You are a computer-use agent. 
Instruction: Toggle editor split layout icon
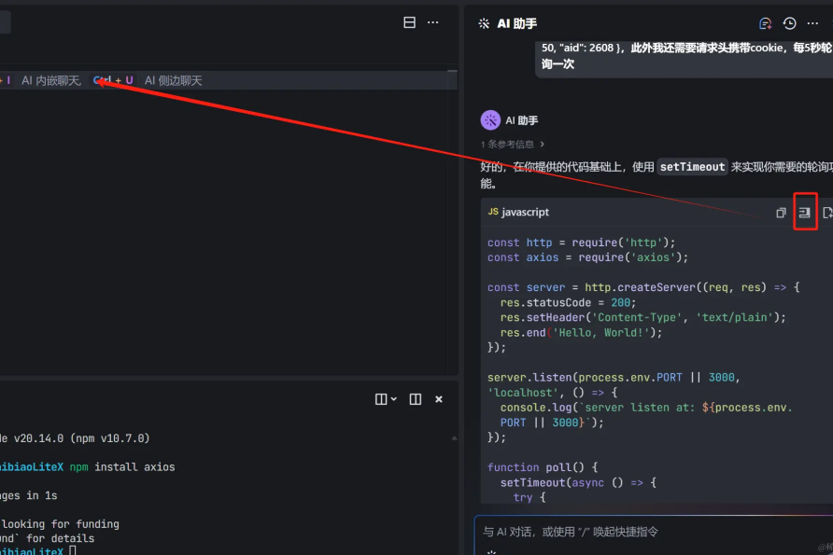tap(409, 22)
